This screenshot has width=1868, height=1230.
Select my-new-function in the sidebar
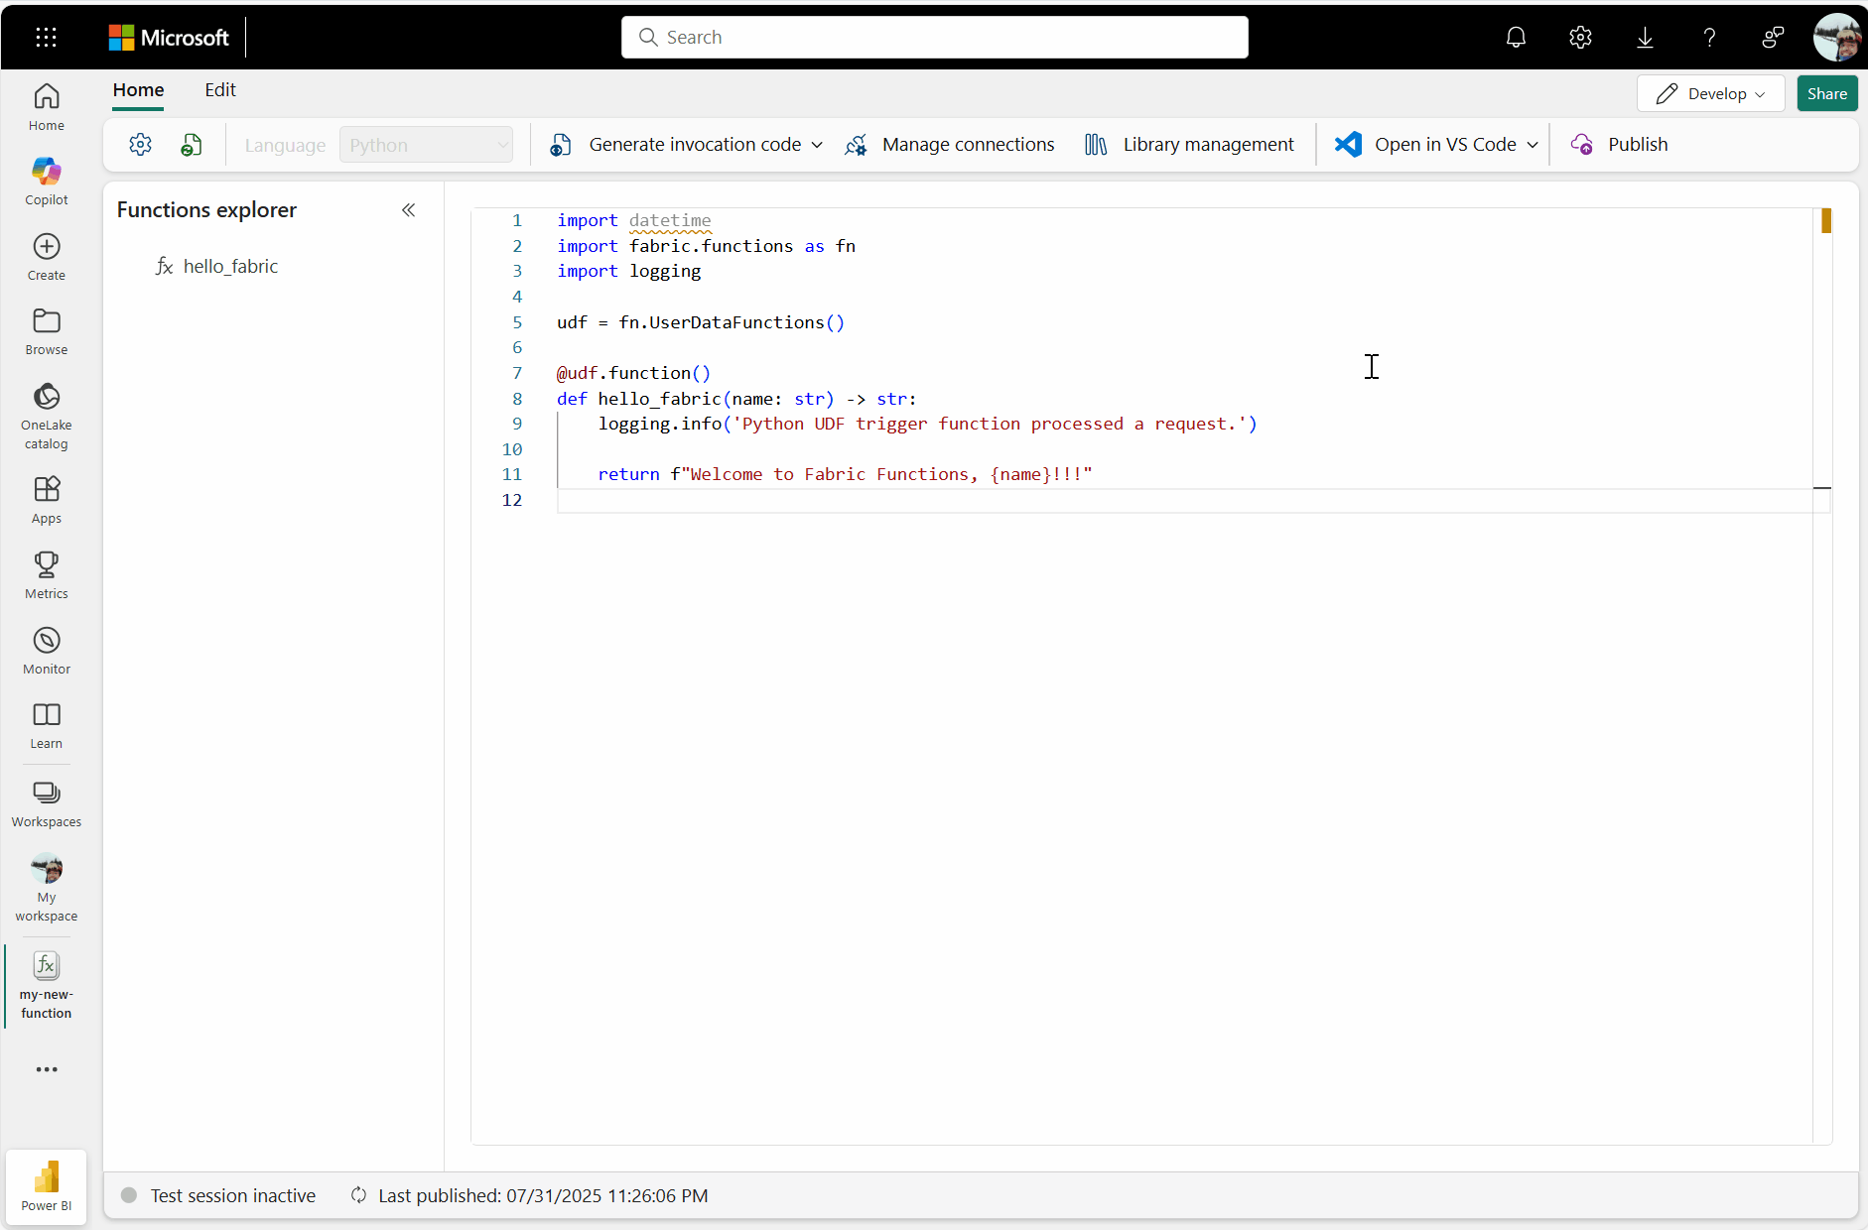(46, 985)
